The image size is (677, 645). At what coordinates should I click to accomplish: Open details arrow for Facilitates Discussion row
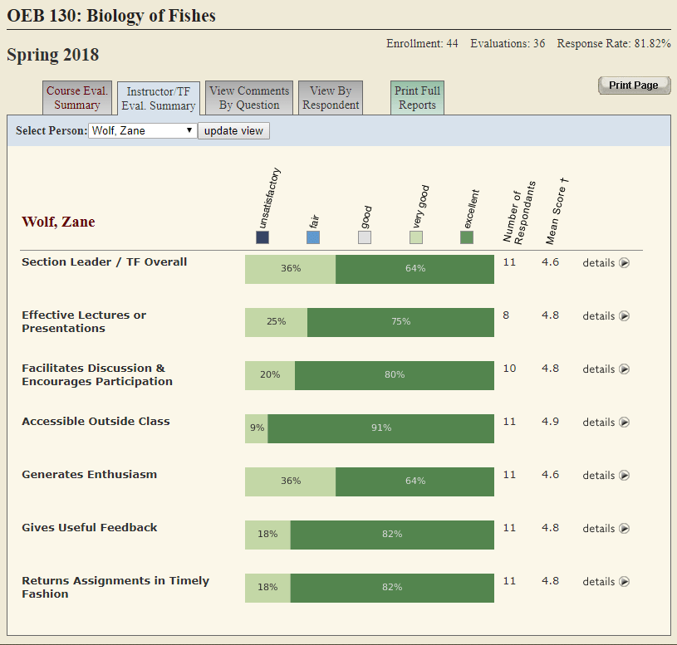click(625, 369)
